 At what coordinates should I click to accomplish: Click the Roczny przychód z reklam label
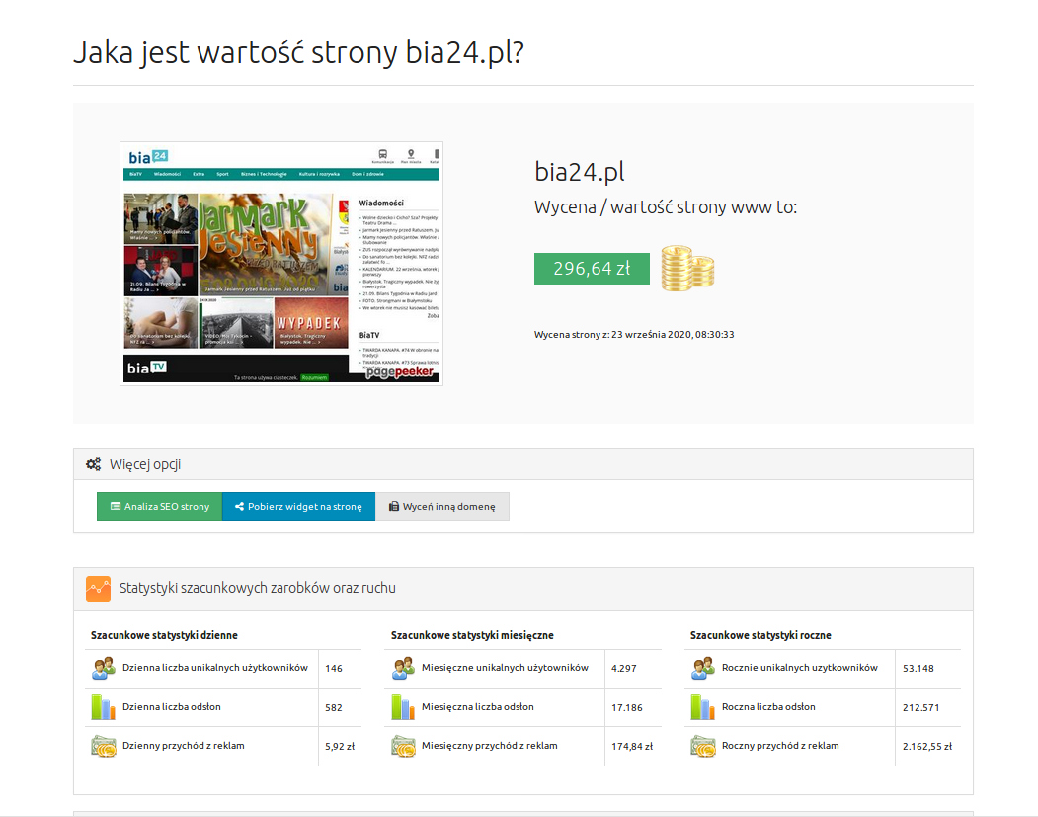[780, 746]
